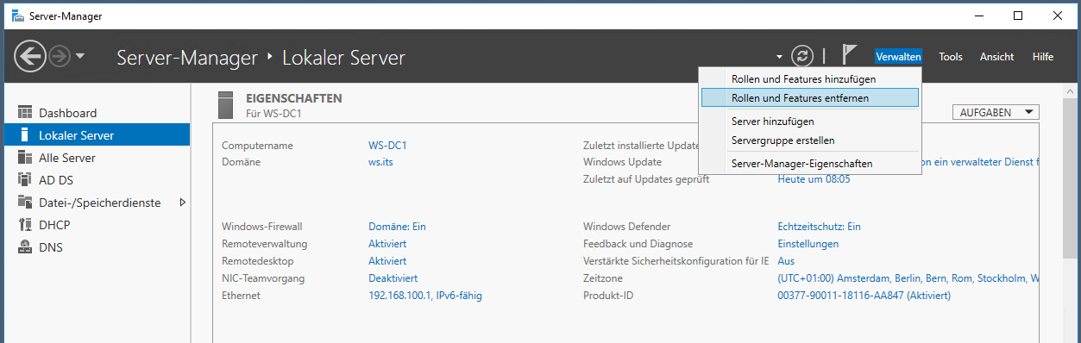This screenshot has height=343, width=1081.
Task: Open the Zeitzone UTC+01:00 link
Action: [x=908, y=278]
